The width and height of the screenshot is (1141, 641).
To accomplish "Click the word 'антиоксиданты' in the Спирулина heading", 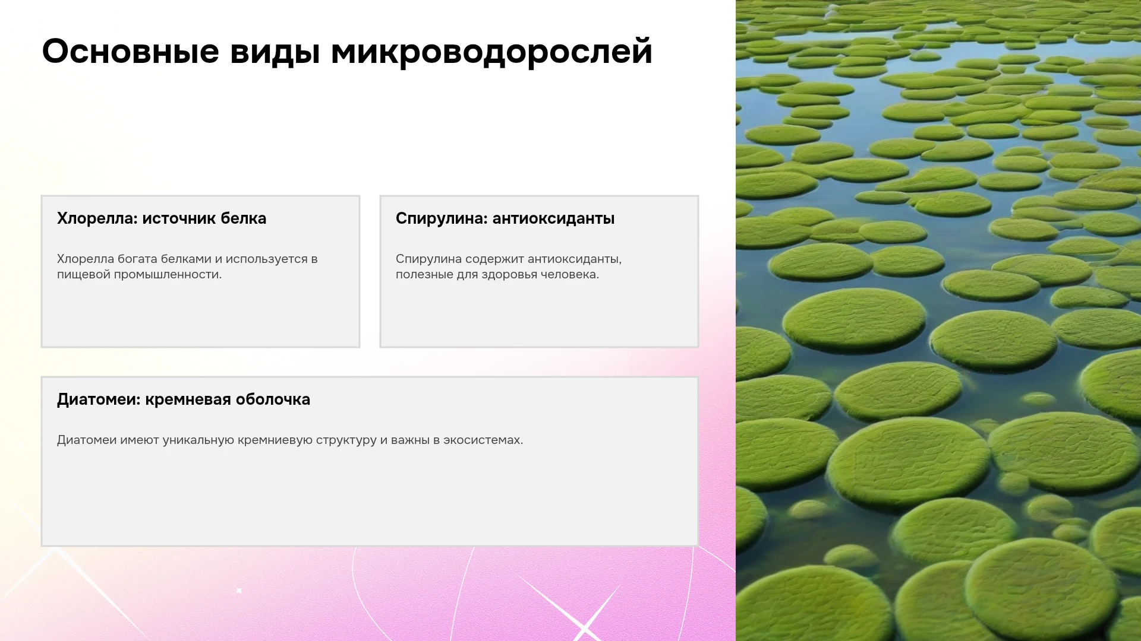I will coord(554,218).
